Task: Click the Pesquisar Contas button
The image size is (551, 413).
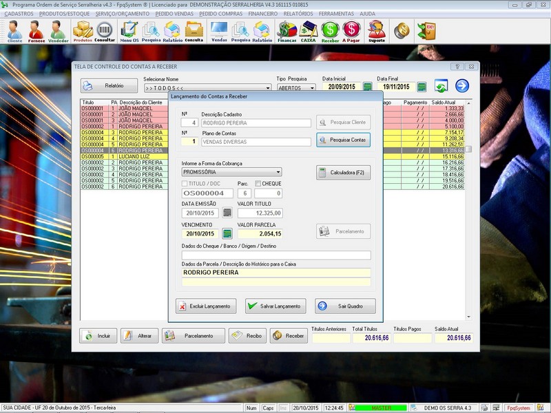Action: pyautogui.click(x=343, y=140)
